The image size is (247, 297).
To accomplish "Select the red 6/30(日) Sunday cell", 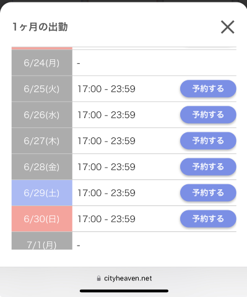I will (x=42, y=218).
